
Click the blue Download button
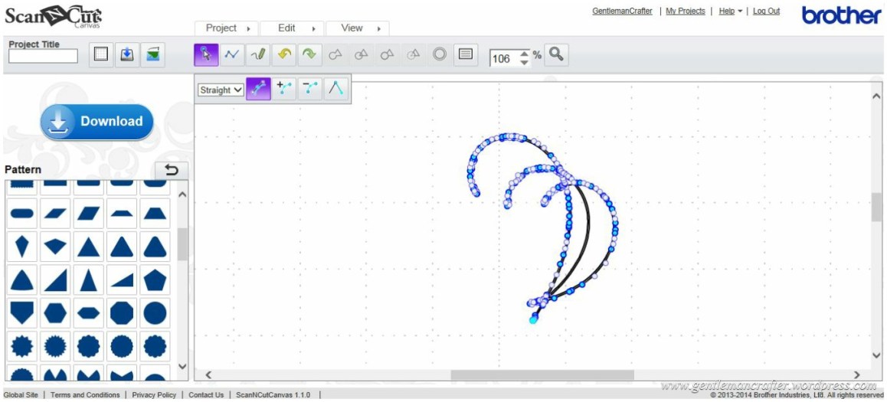click(97, 122)
